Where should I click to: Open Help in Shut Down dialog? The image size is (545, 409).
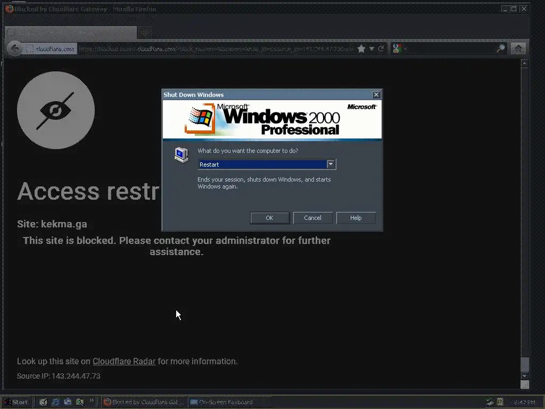click(x=356, y=218)
